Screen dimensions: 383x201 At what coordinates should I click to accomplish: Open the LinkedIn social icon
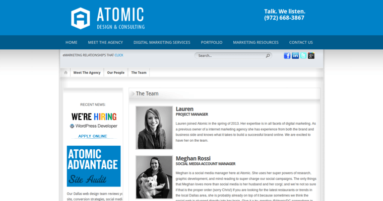tap(295, 56)
